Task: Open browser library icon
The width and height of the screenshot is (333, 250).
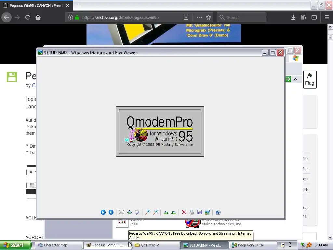Action: coord(304,18)
